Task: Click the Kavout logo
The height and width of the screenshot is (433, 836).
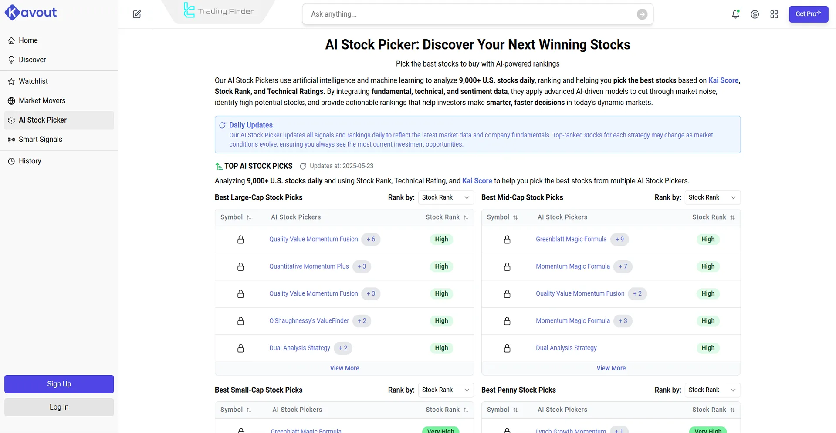Action: coord(30,13)
